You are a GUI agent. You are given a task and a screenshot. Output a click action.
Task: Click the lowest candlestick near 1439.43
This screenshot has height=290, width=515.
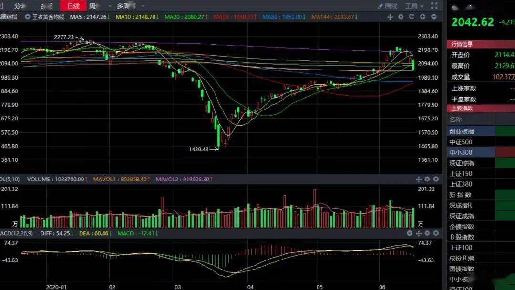pos(218,135)
